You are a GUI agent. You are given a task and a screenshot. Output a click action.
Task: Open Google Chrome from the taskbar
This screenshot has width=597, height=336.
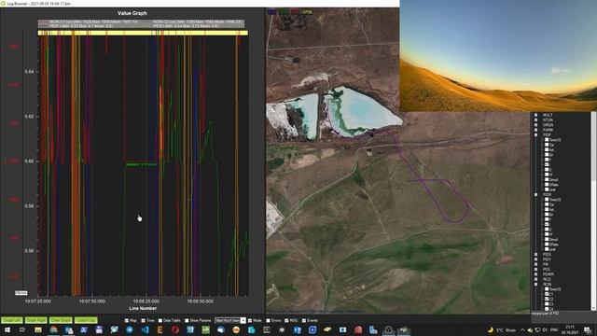[x=53, y=329]
